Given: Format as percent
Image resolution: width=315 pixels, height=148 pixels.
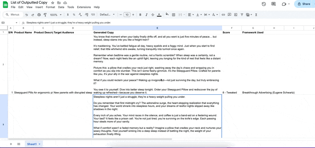Looking at the screenshot, I should [x=74, y=15].
